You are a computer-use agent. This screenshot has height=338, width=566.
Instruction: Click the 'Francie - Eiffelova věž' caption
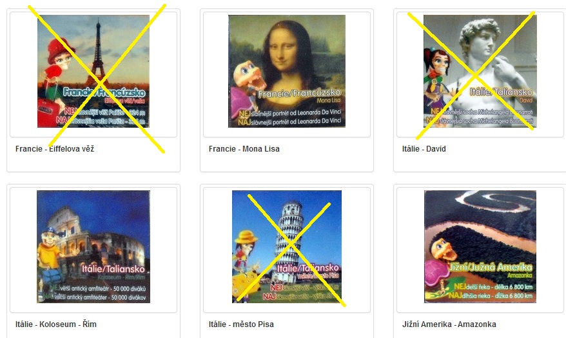tap(55, 149)
